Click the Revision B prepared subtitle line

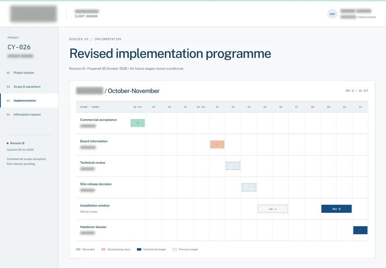pos(127,69)
